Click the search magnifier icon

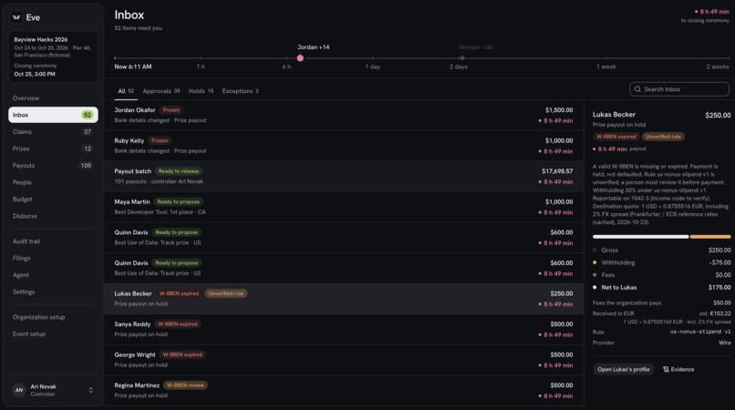coord(637,89)
